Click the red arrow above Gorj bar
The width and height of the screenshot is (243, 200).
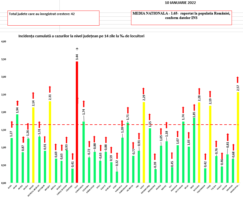[117, 155]
